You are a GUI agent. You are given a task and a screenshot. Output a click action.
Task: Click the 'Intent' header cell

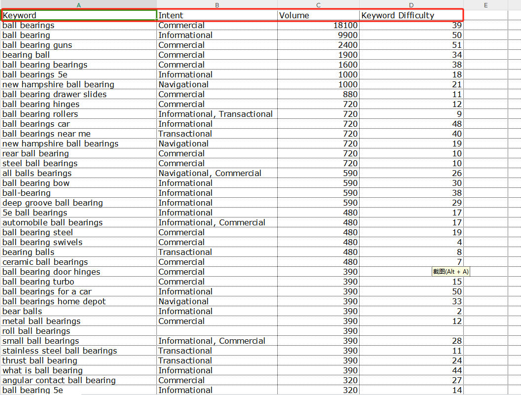coord(217,15)
